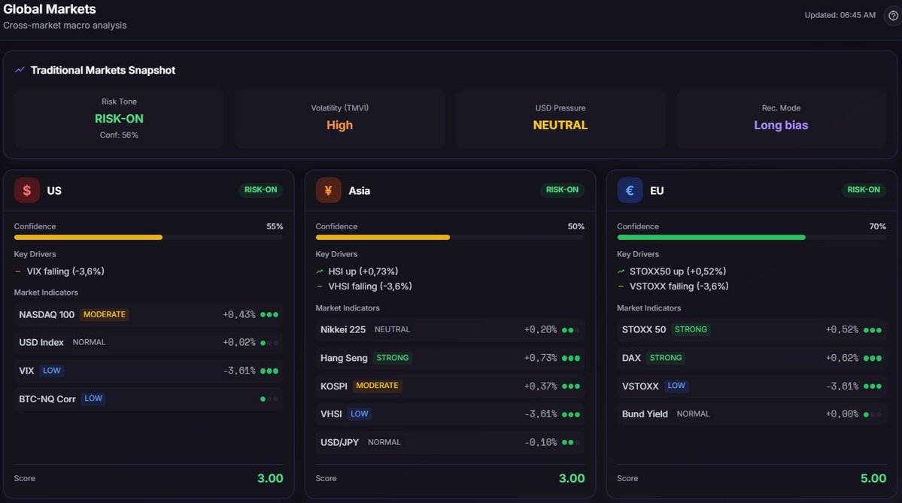Click the BTC-NQ Corr signal dots
This screenshot has width=902, height=503.
[269, 399]
